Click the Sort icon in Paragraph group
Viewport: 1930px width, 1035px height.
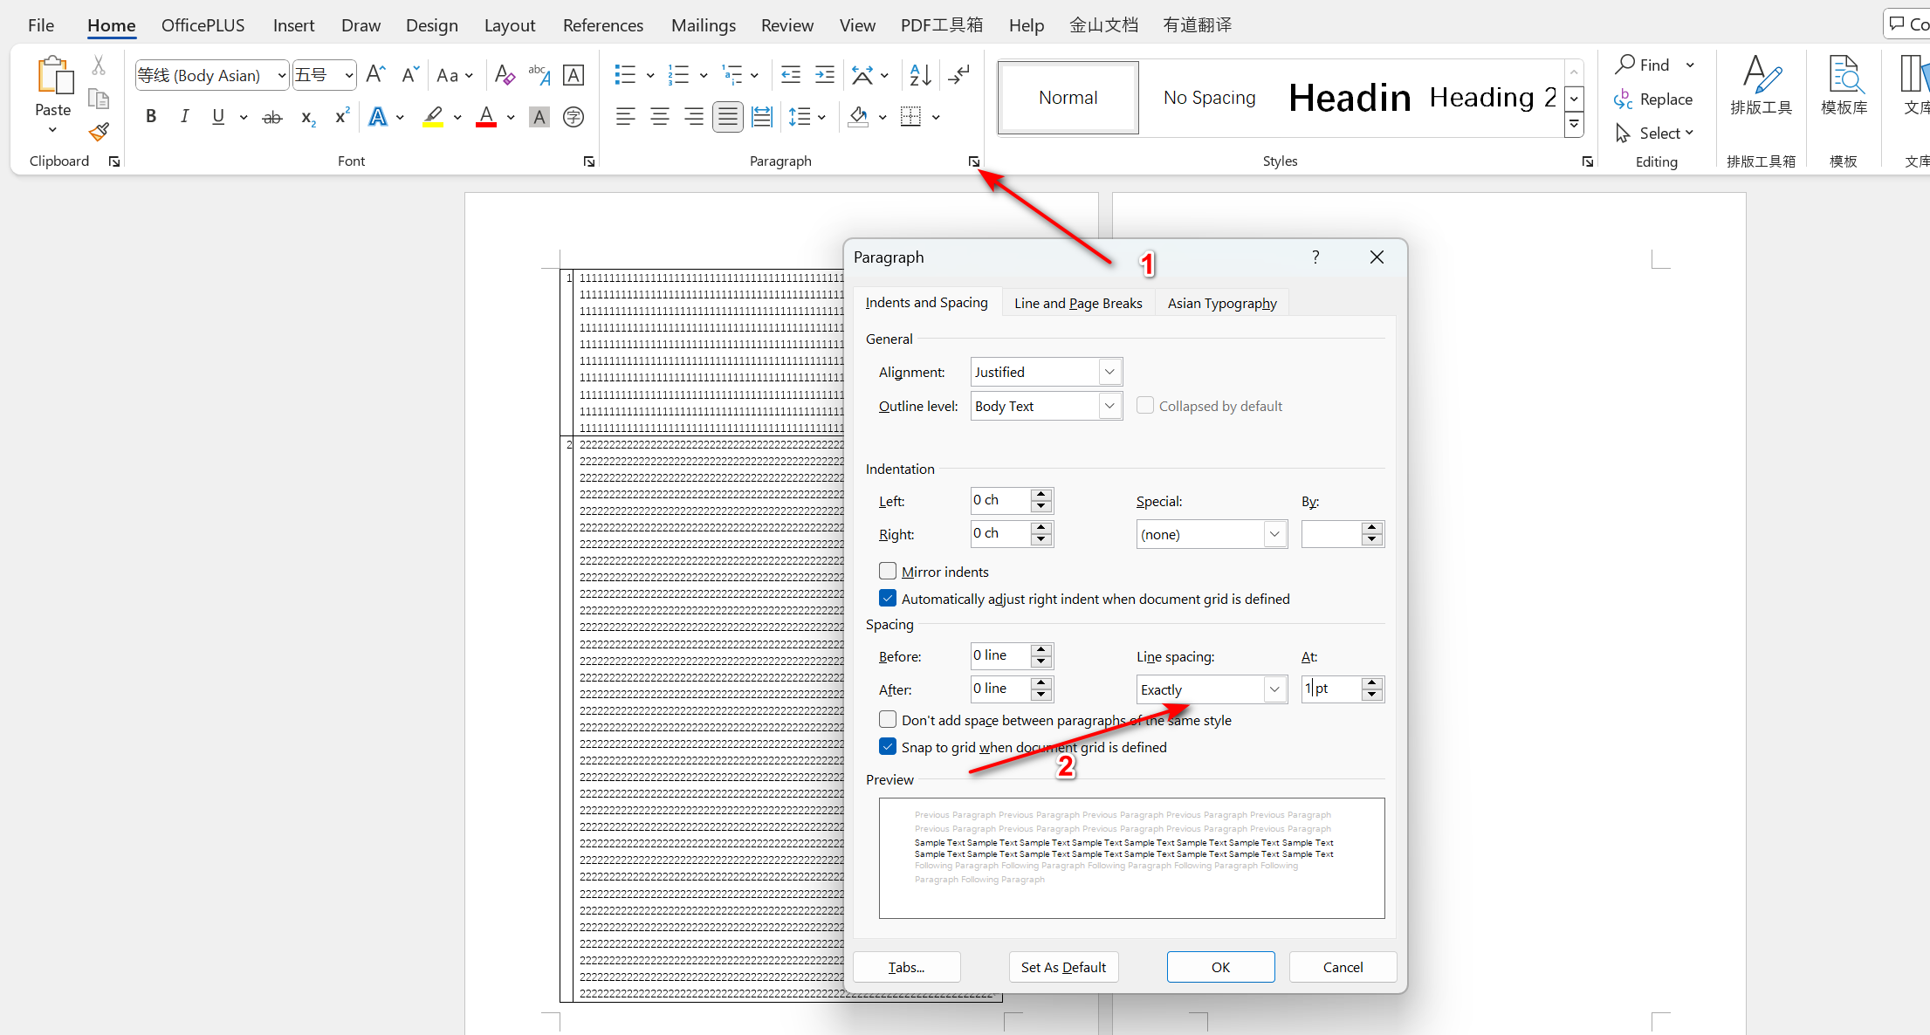tap(920, 75)
